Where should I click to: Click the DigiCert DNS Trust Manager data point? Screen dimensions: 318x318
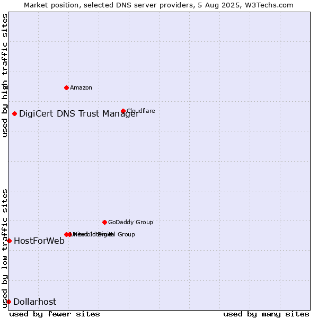pyautogui.click(x=14, y=113)
